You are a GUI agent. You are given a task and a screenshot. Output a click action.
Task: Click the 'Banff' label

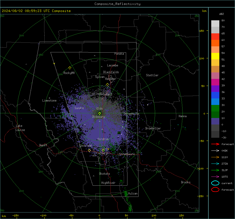click(43, 145)
